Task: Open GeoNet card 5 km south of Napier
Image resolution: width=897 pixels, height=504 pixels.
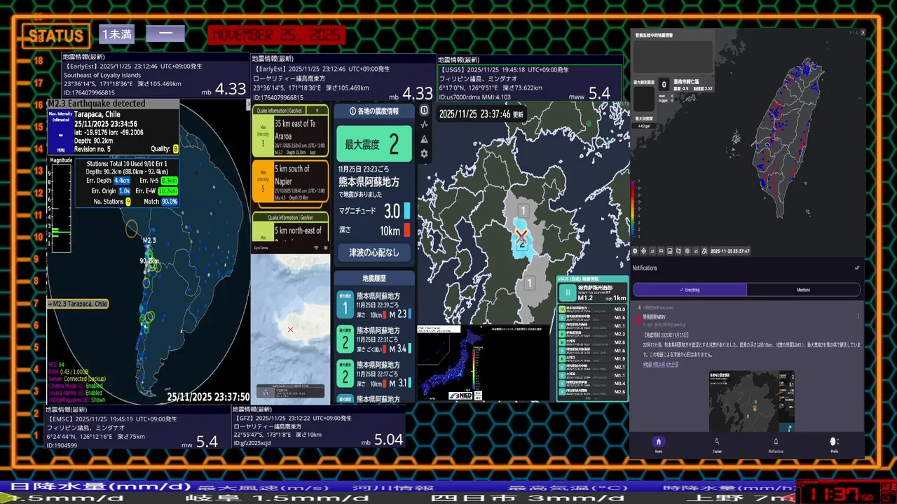Action: (x=291, y=181)
